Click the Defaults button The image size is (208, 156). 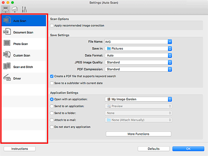tap(154, 149)
